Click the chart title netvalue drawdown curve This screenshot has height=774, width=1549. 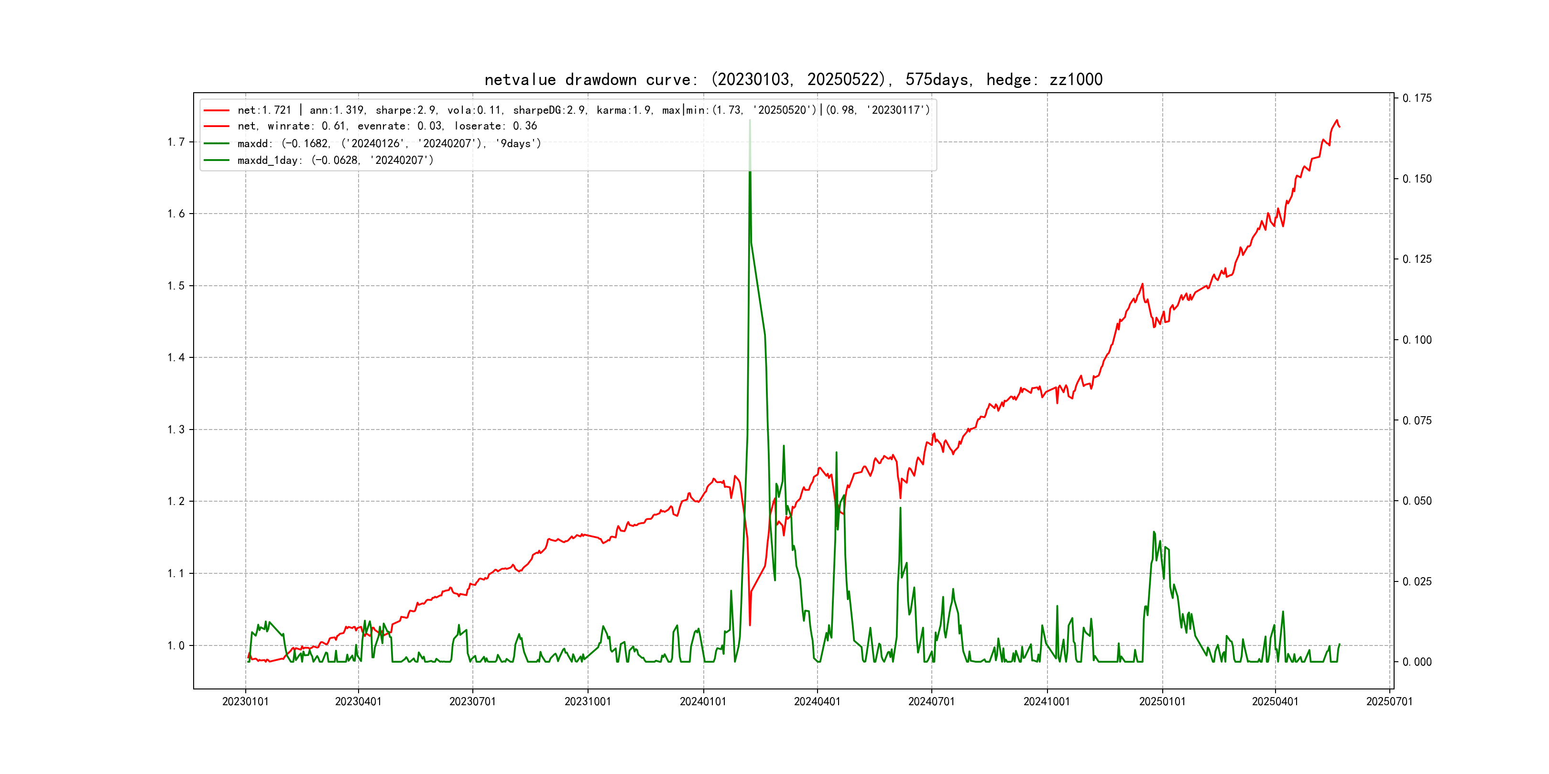click(x=793, y=79)
